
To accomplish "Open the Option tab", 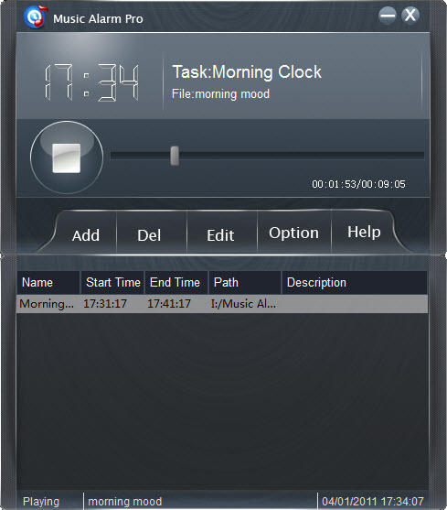I will point(293,233).
